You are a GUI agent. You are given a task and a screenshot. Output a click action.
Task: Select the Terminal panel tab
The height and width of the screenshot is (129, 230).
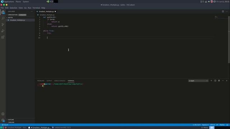[71, 81]
